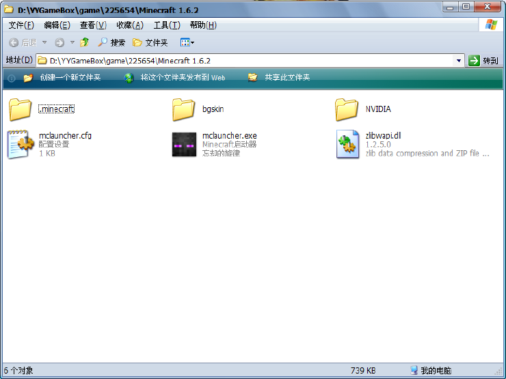Click the Back arrow toolbar icon
The height and width of the screenshot is (379, 506).
coord(14,42)
